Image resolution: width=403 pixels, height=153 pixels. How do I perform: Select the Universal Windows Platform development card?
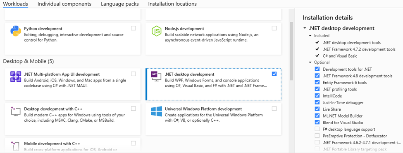point(213,119)
